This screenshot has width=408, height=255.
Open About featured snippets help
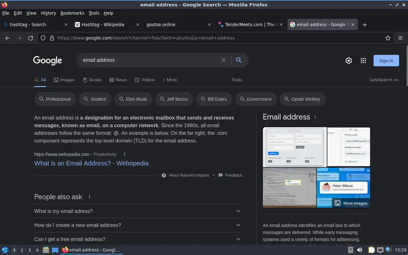[x=186, y=175]
